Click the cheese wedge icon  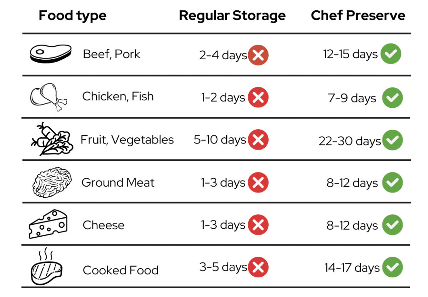[x=48, y=224]
